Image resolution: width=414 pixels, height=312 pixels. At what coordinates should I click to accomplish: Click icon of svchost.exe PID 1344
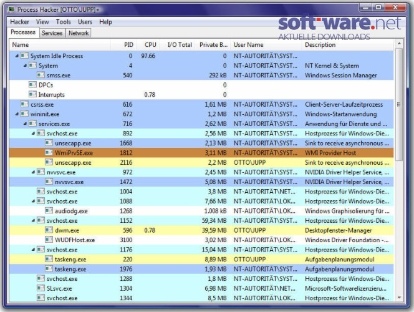click(41, 298)
